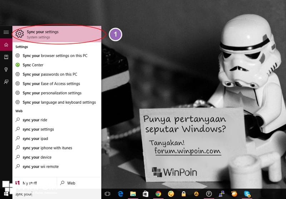Select 'Sync your browser settings on this PC'
This screenshot has width=286, height=199.
(x=55, y=56)
